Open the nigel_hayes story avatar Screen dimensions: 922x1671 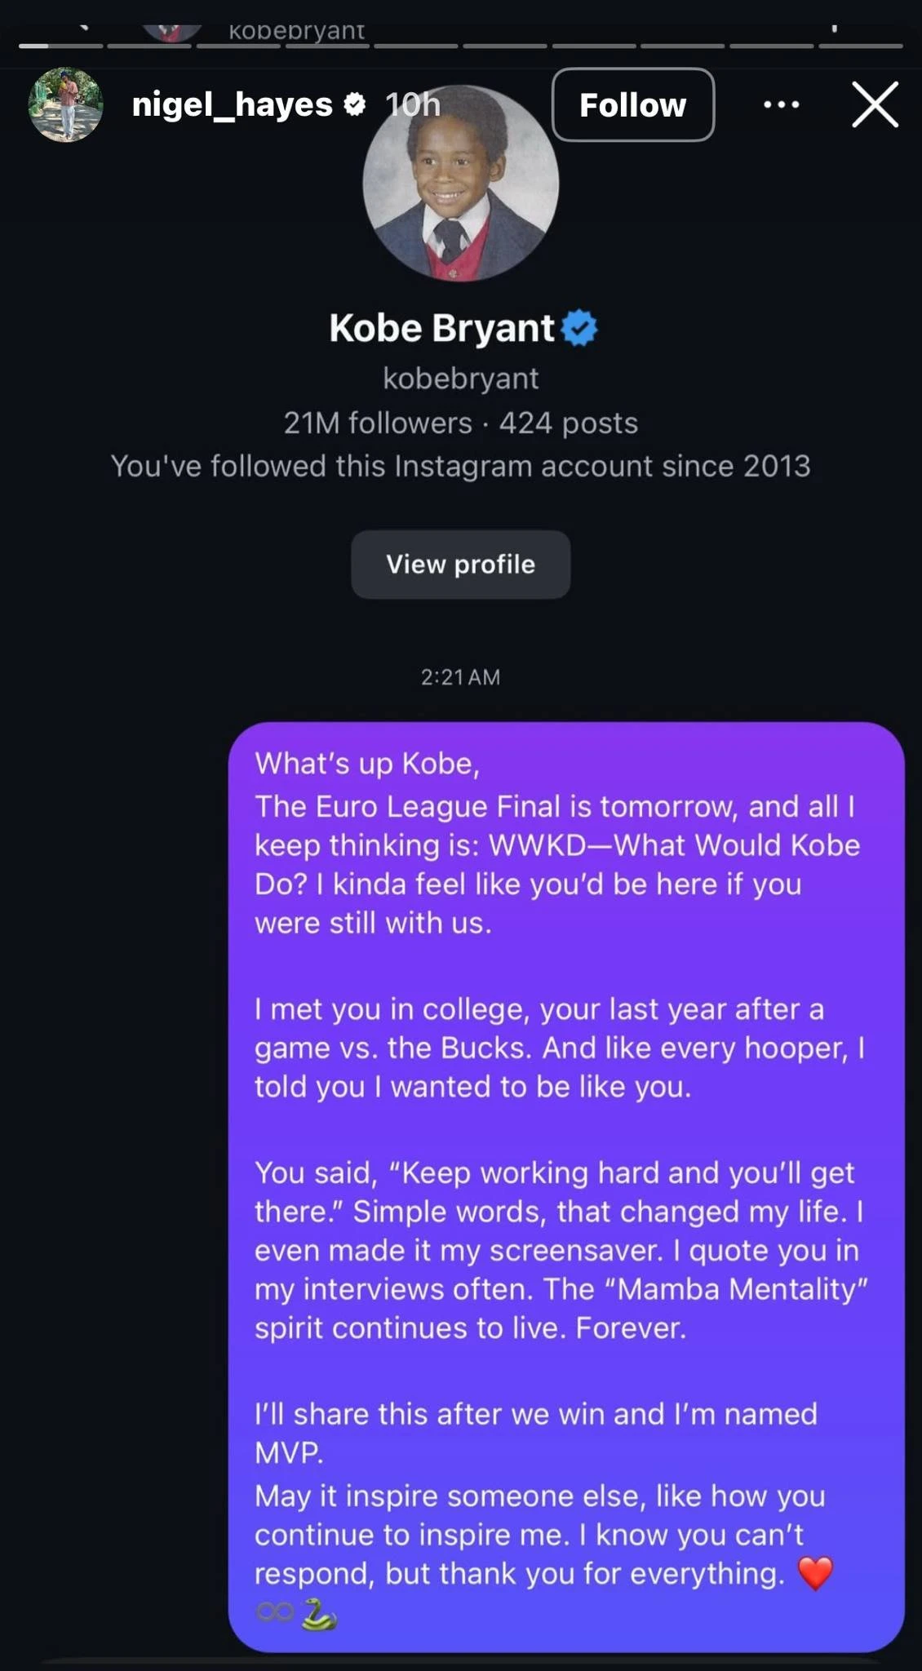65,104
